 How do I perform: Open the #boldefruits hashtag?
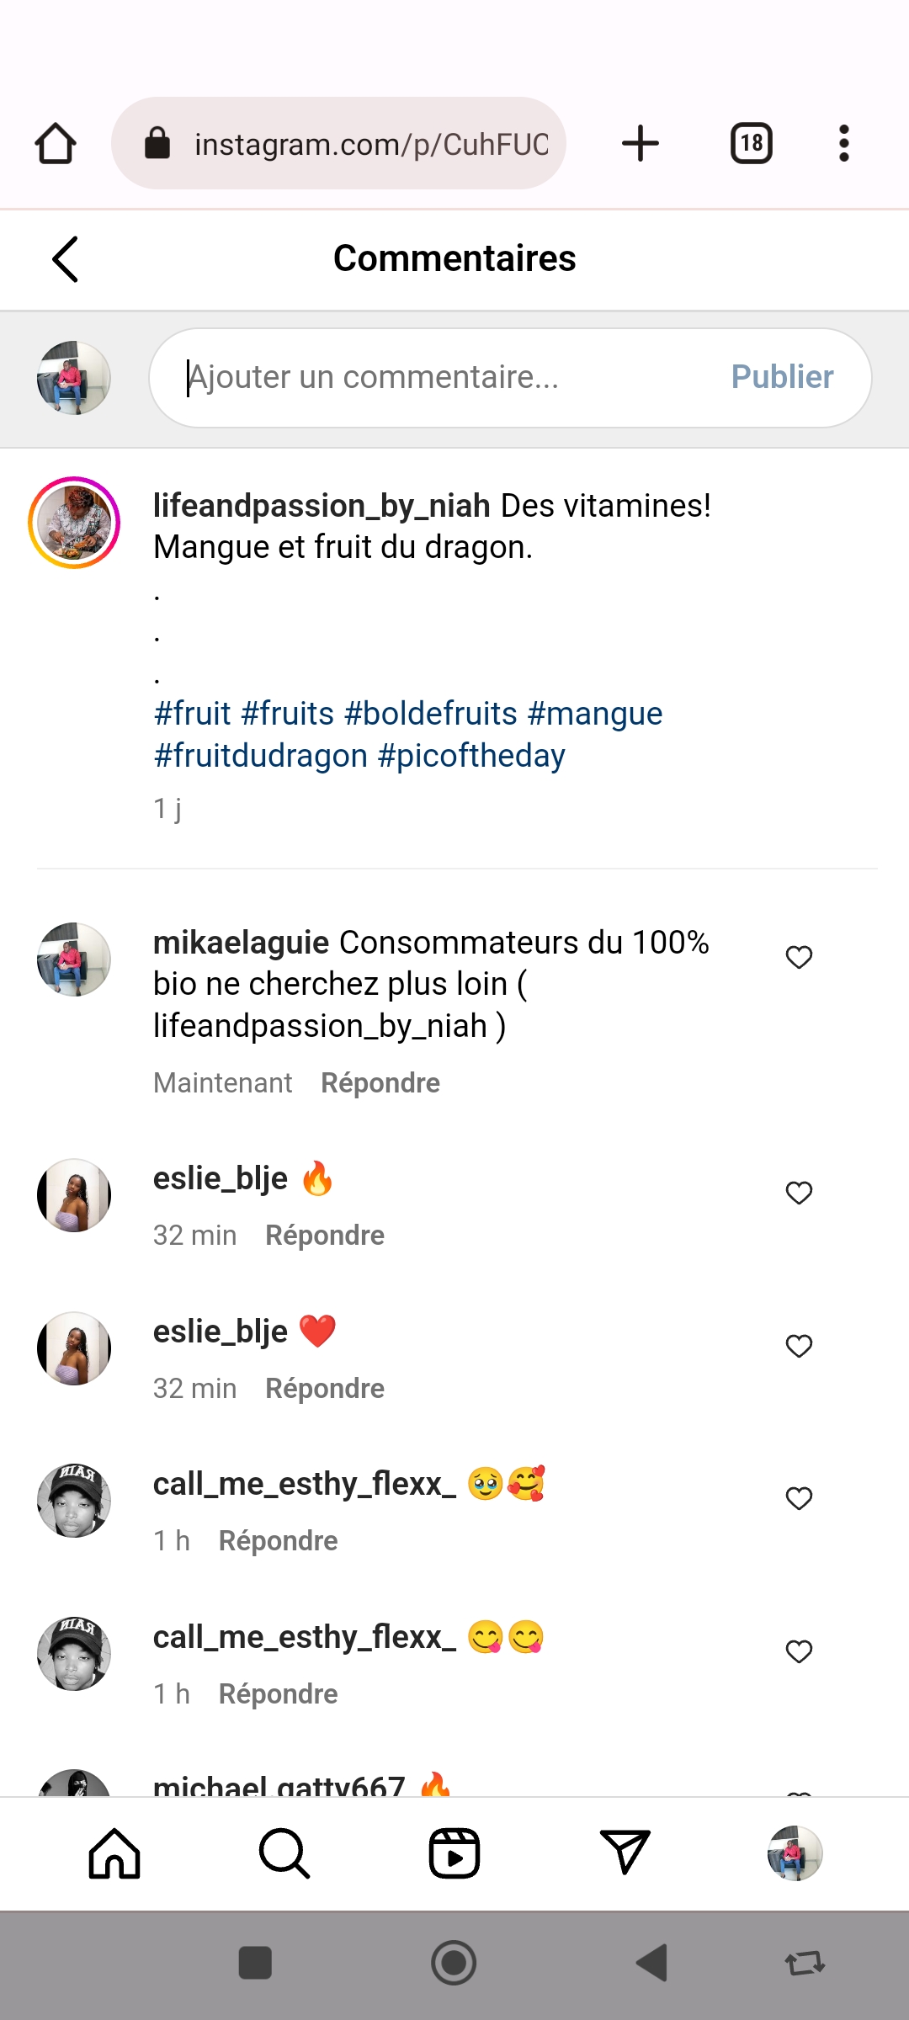(430, 714)
